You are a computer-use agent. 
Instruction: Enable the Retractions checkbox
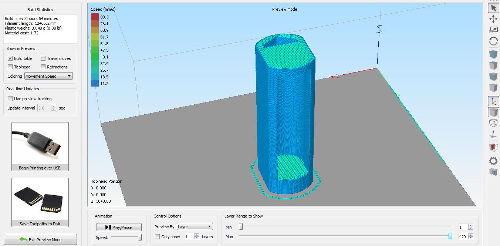click(43, 67)
